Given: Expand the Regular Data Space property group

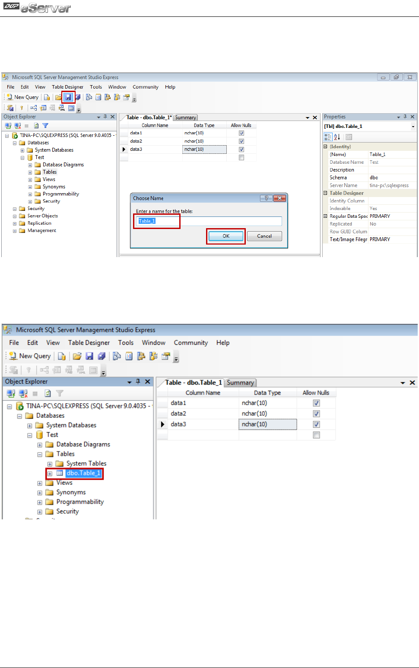Looking at the screenshot, I should click(325, 216).
